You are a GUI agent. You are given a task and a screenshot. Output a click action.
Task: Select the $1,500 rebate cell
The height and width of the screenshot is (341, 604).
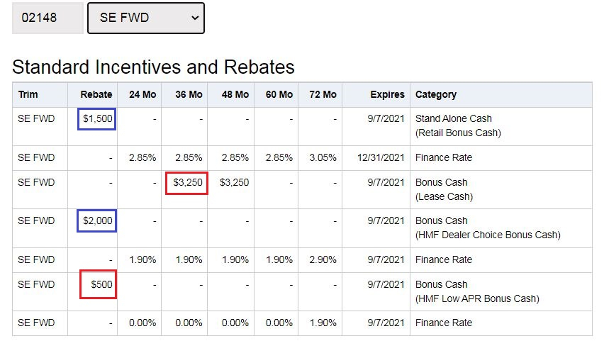[97, 118]
